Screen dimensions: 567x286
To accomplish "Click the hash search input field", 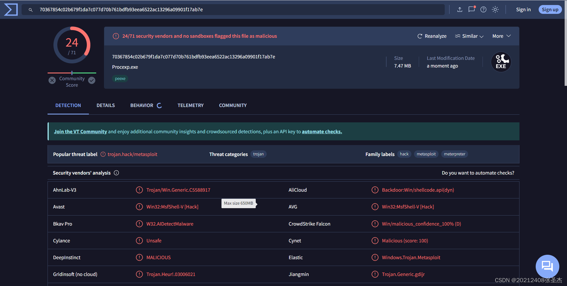I will coord(233,9).
